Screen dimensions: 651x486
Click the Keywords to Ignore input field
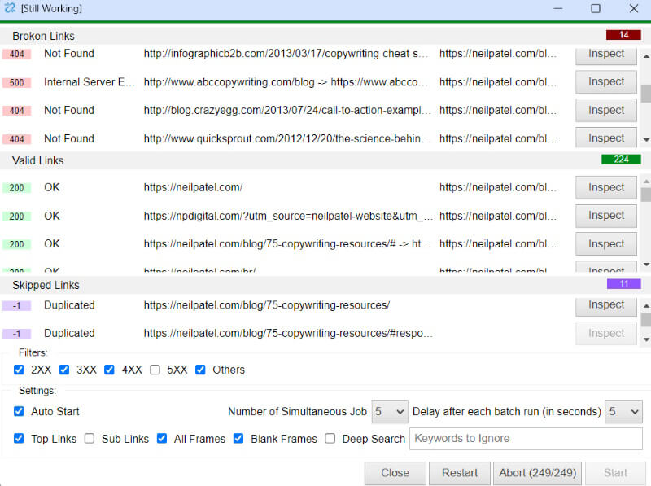(x=526, y=439)
